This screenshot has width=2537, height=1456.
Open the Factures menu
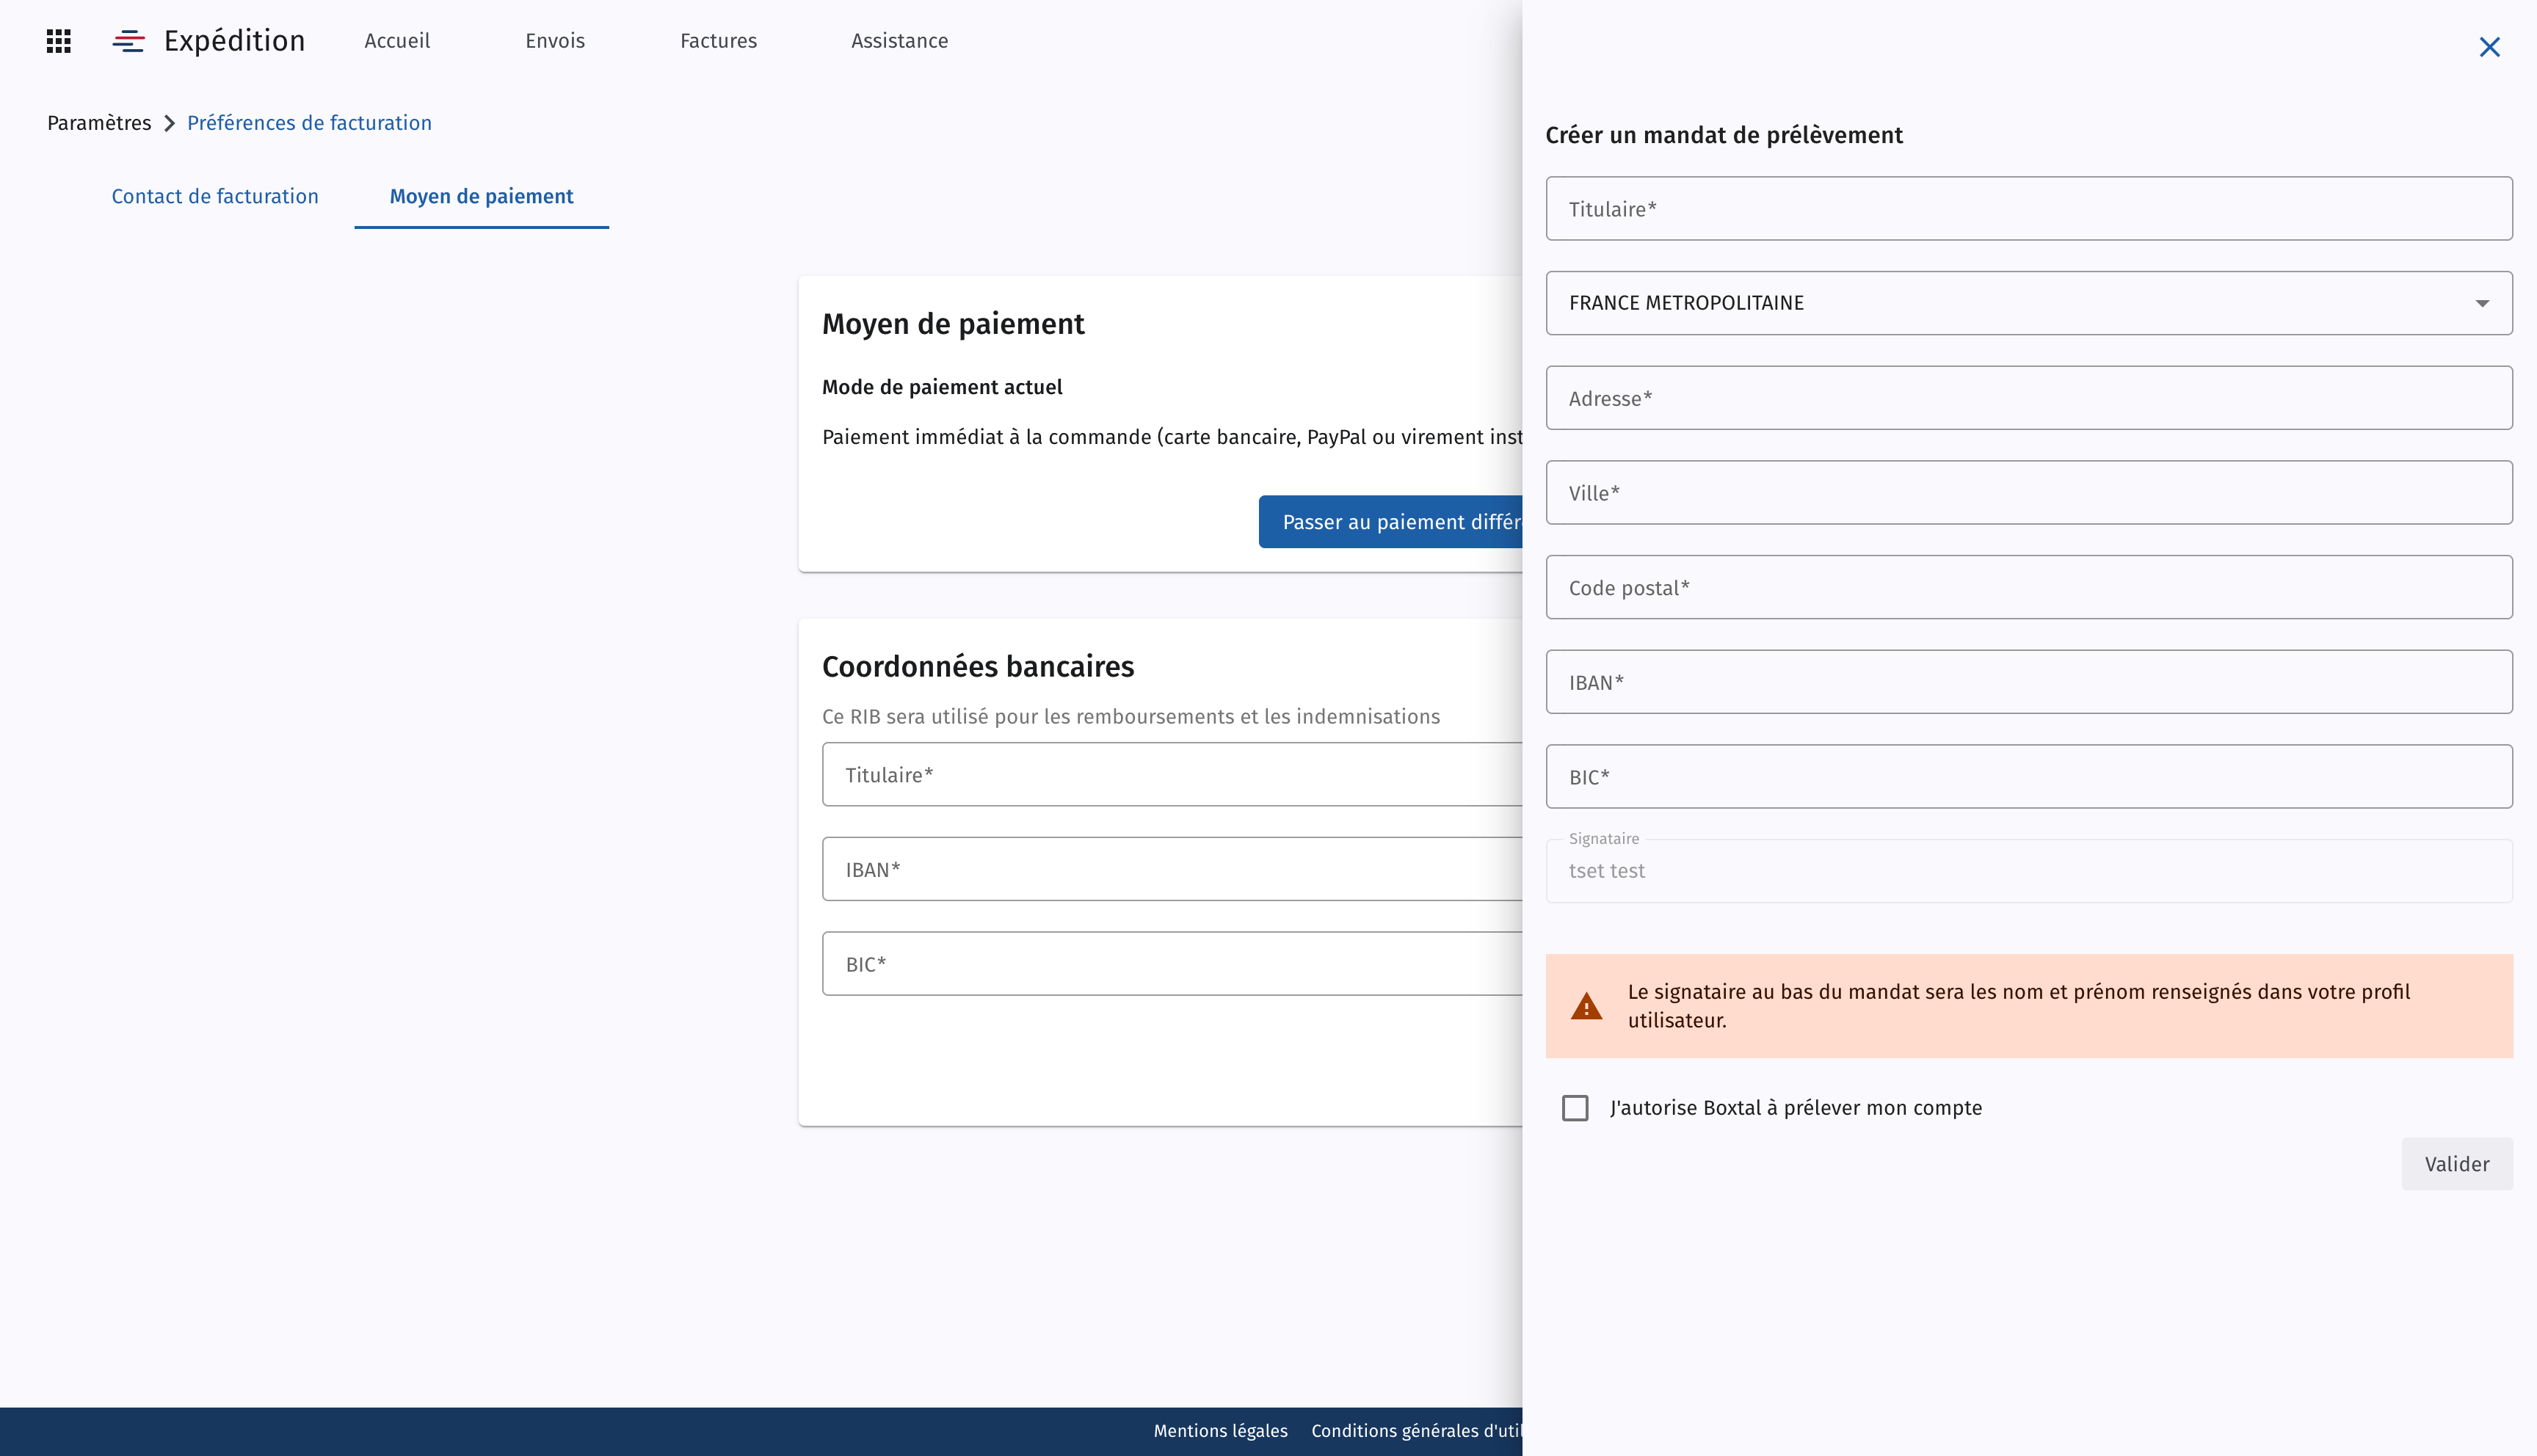point(718,41)
